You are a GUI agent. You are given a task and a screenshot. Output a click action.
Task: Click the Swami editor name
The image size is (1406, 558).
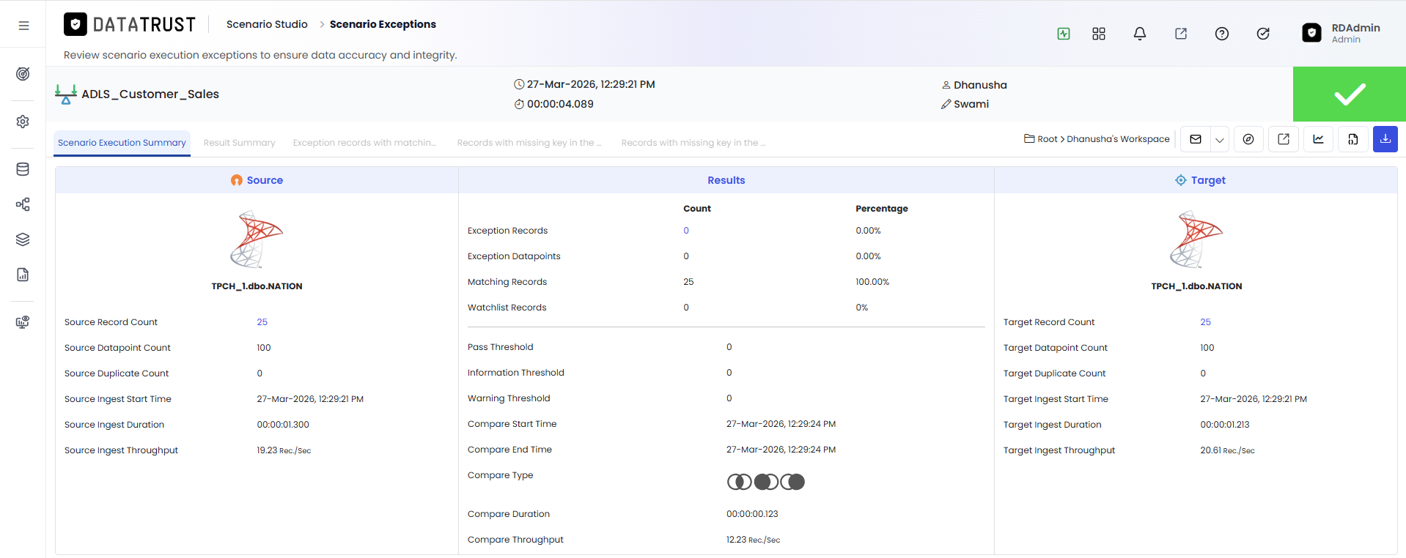(971, 104)
